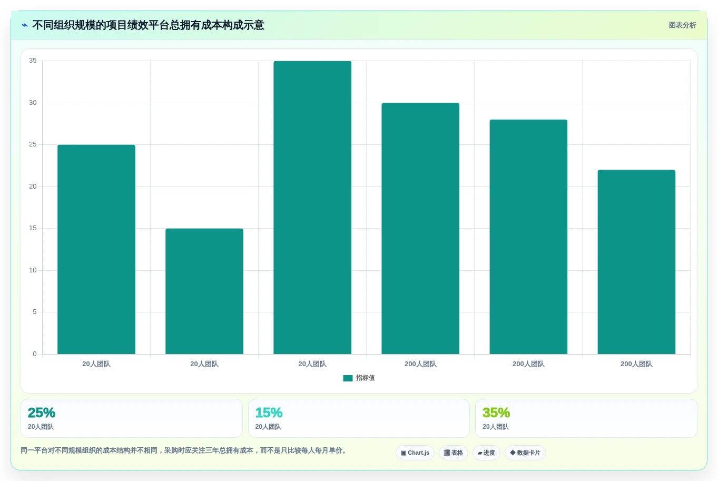Image resolution: width=718 pixels, height=481 pixels.
Task: Click the 25% stat card
Action: [x=132, y=418]
